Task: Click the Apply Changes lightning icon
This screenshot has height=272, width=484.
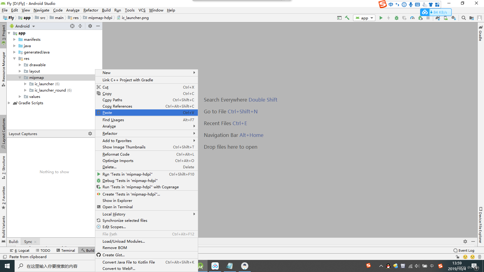Action: tap(388, 18)
